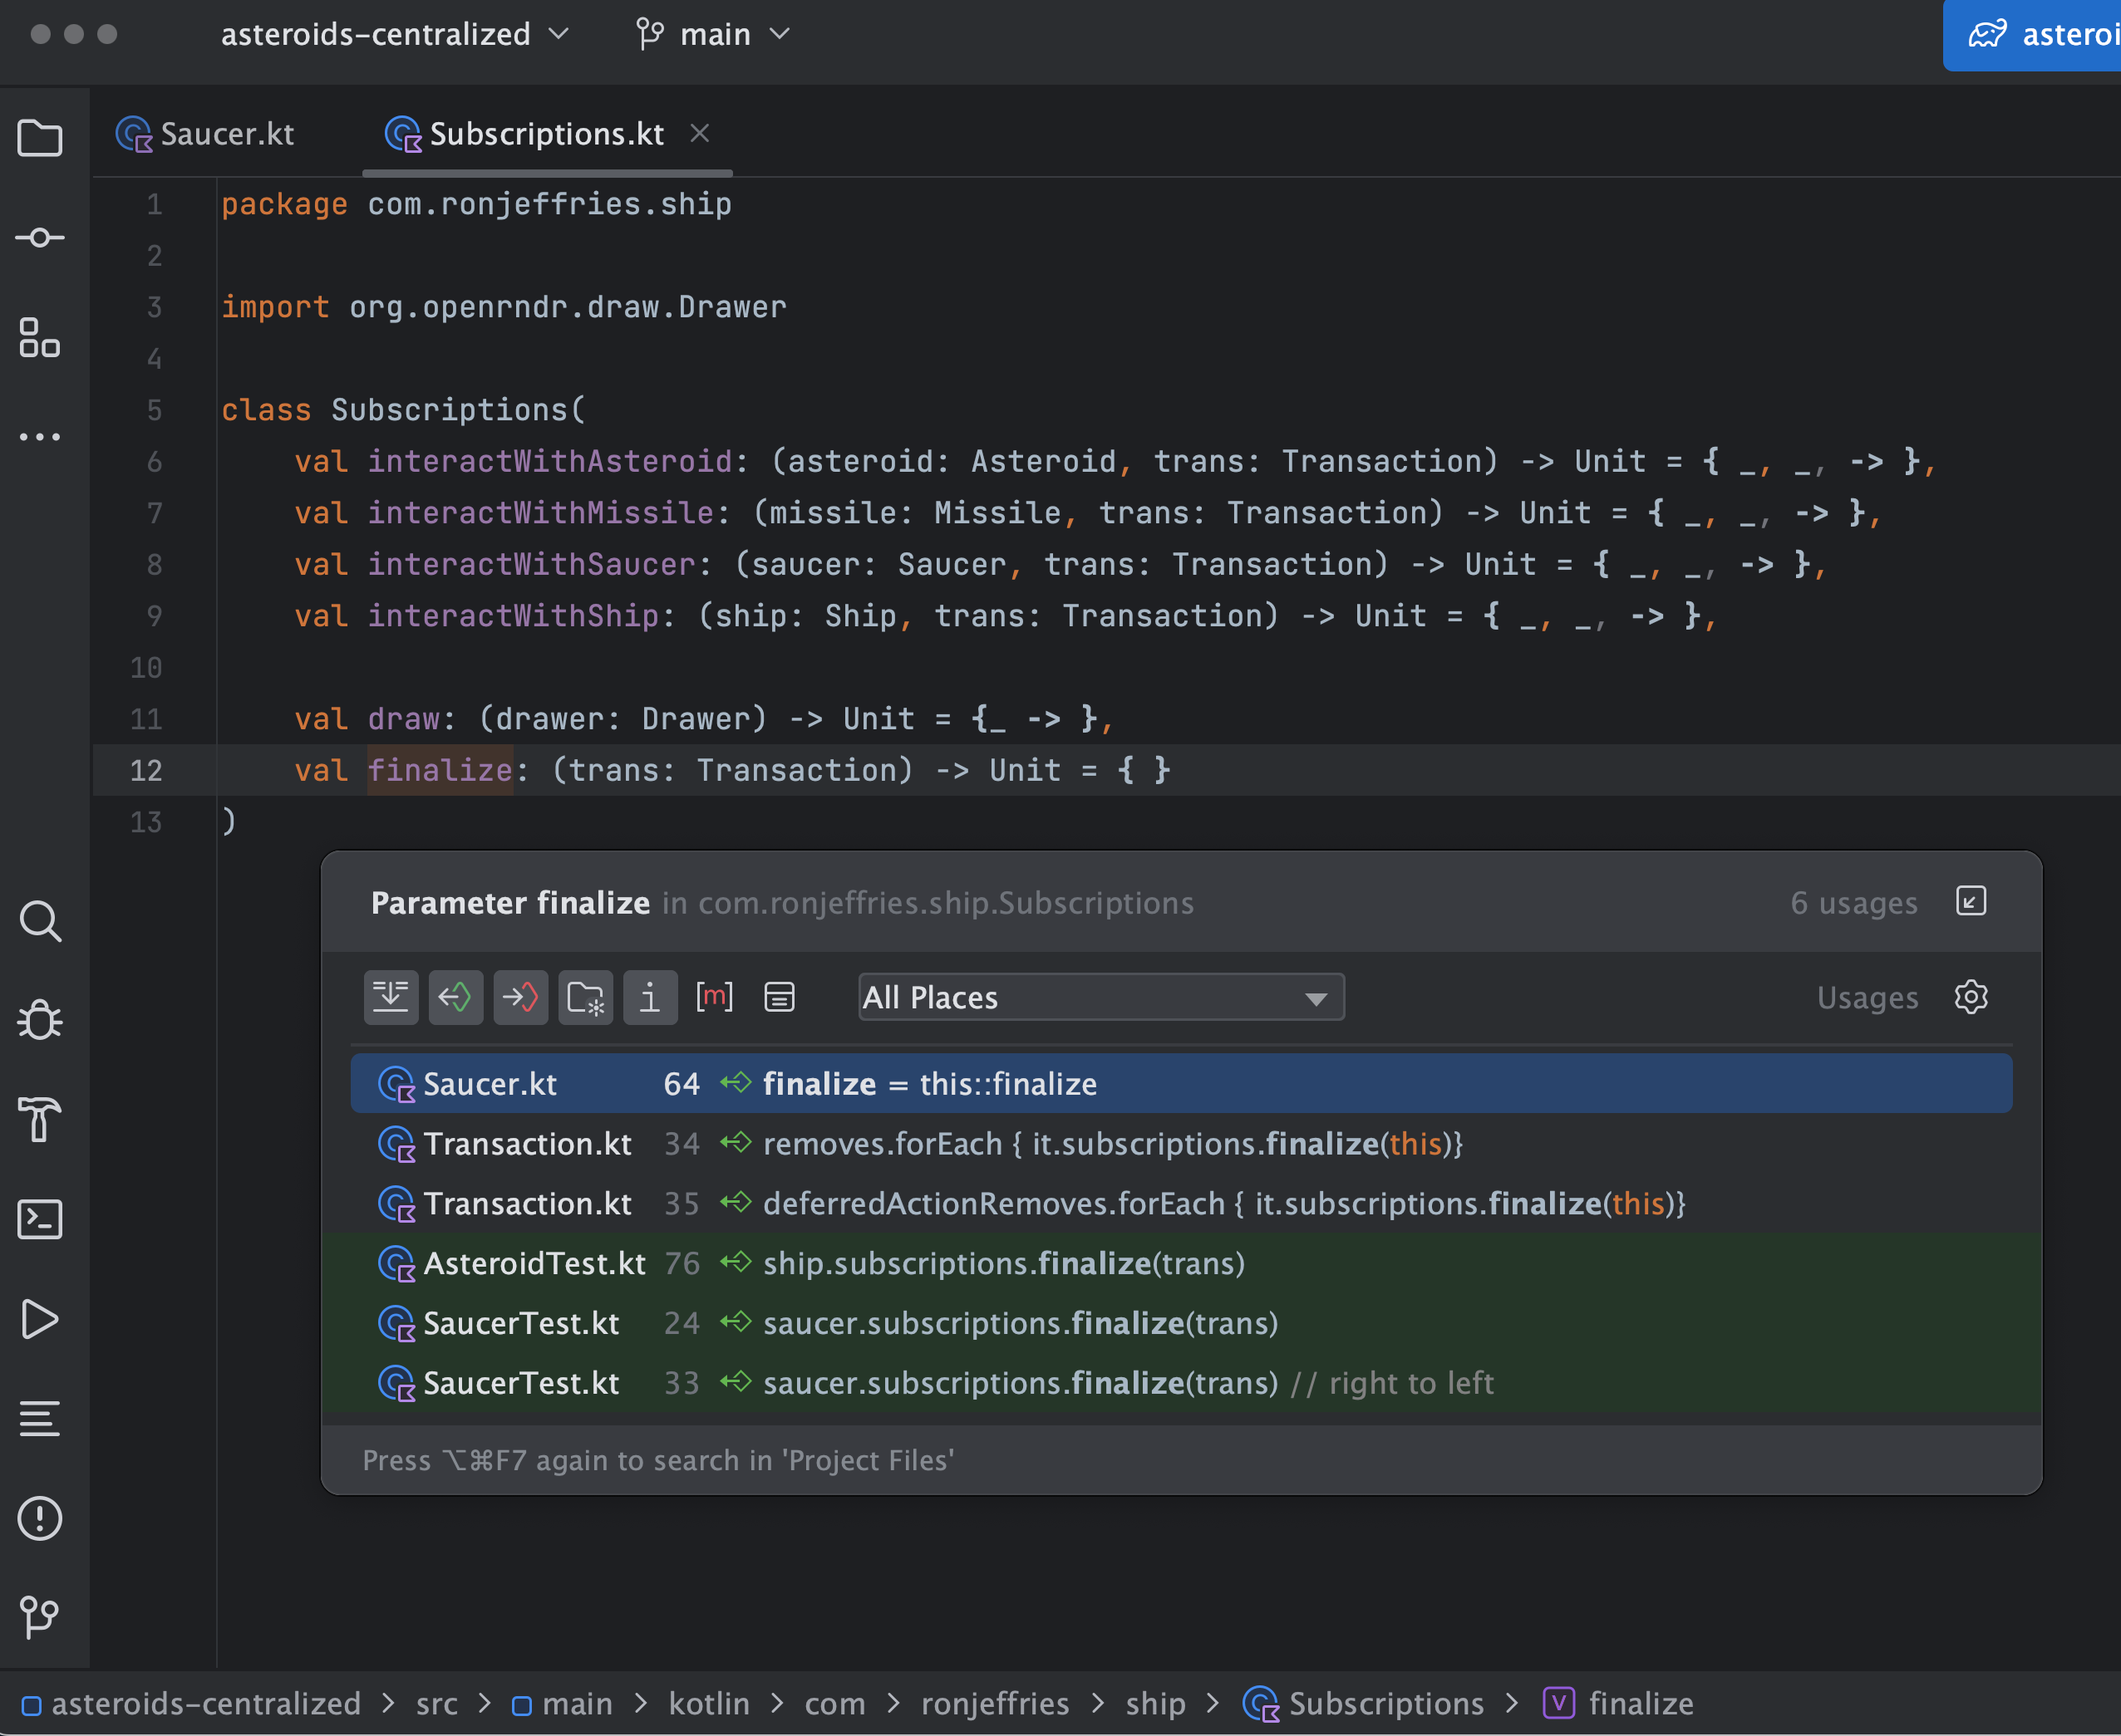Close the Subscriptions.kt tab
The image size is (2121, 1736).
[x=701, y=133]
